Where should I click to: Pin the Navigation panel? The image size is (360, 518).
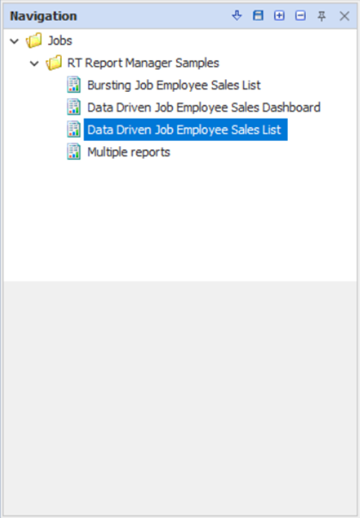tap(321, 15)
